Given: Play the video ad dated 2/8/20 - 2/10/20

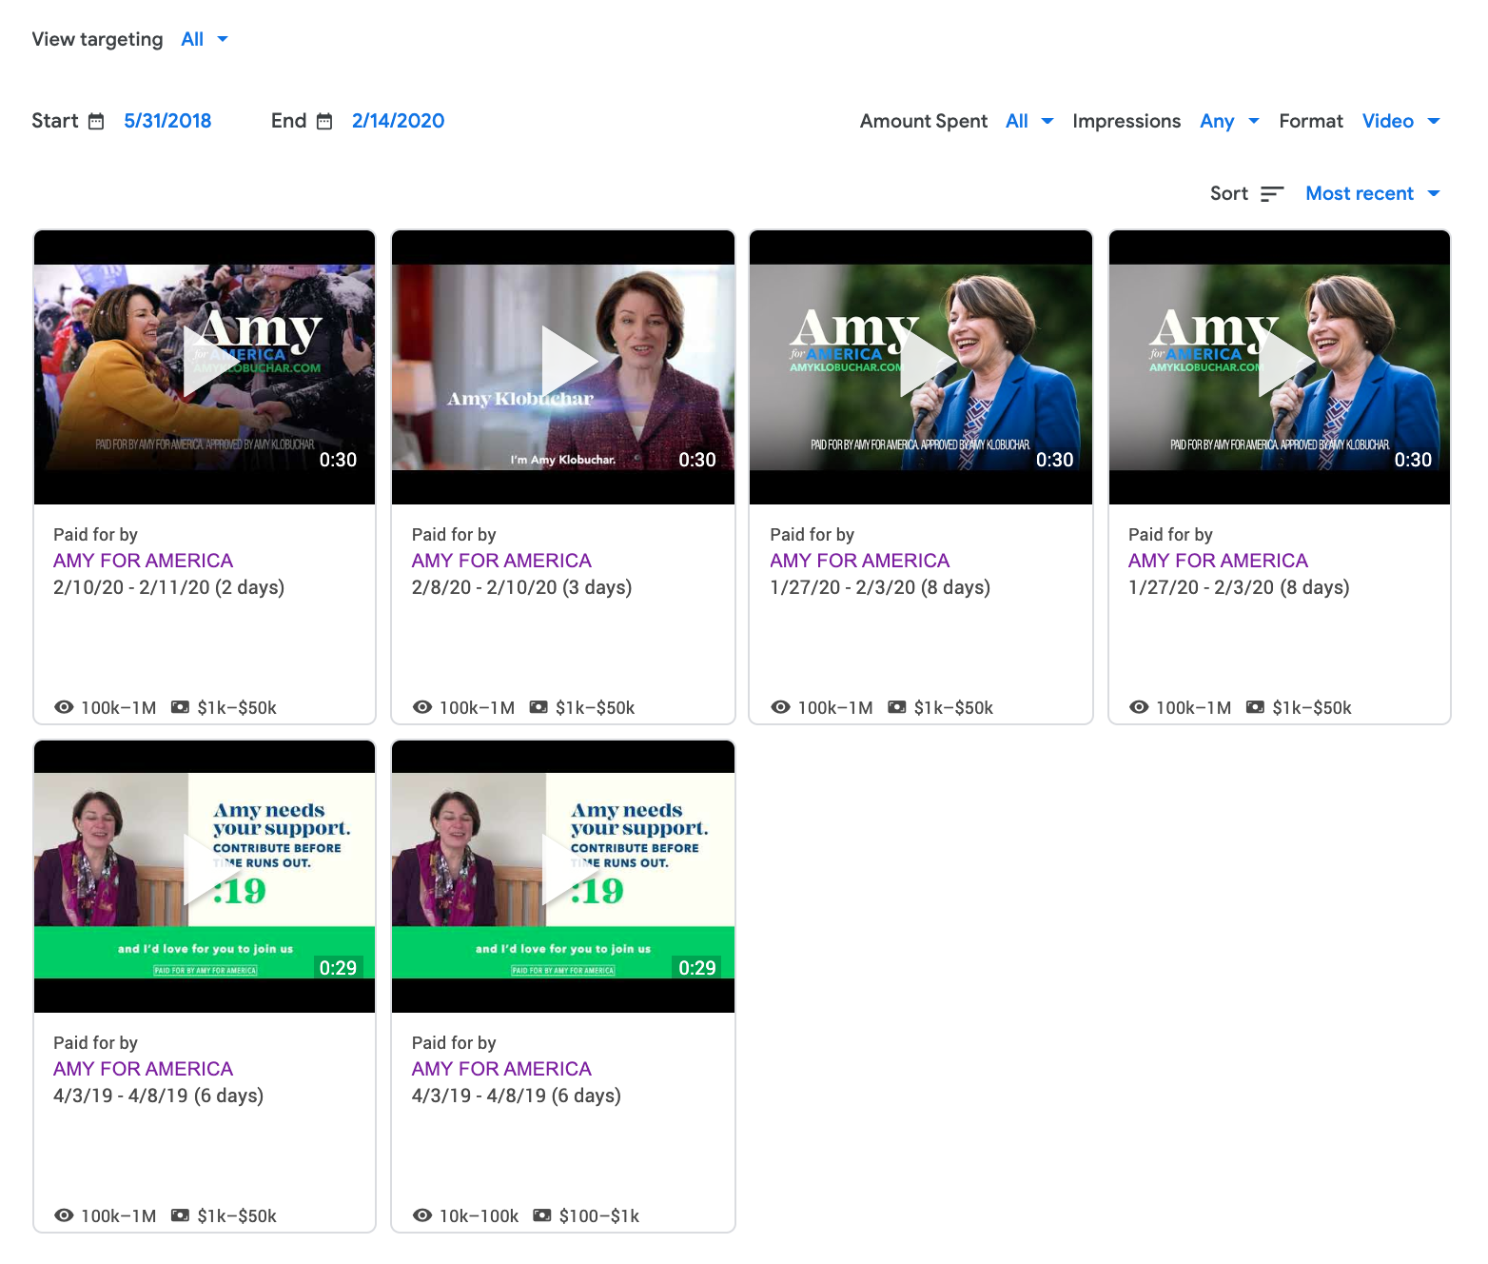Looking at the screenshot, I should coord(570,361).
